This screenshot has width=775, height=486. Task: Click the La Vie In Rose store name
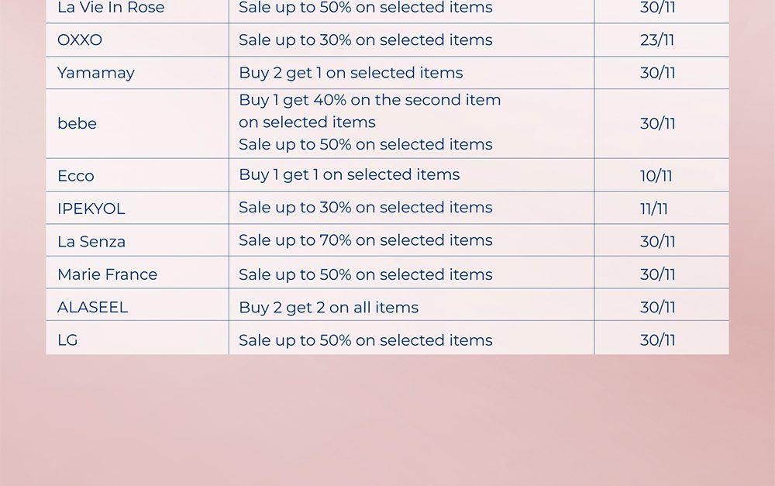(x=111, y=9)
